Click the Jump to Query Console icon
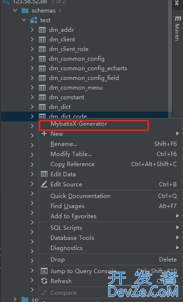 click(44, 271)
